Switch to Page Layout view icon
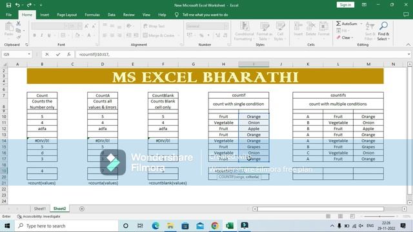Viewport: 413px width, 232px height. point(340,217)
